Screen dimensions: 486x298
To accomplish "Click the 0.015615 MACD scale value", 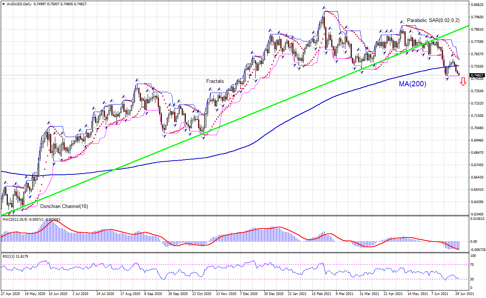I will [476, 219].
